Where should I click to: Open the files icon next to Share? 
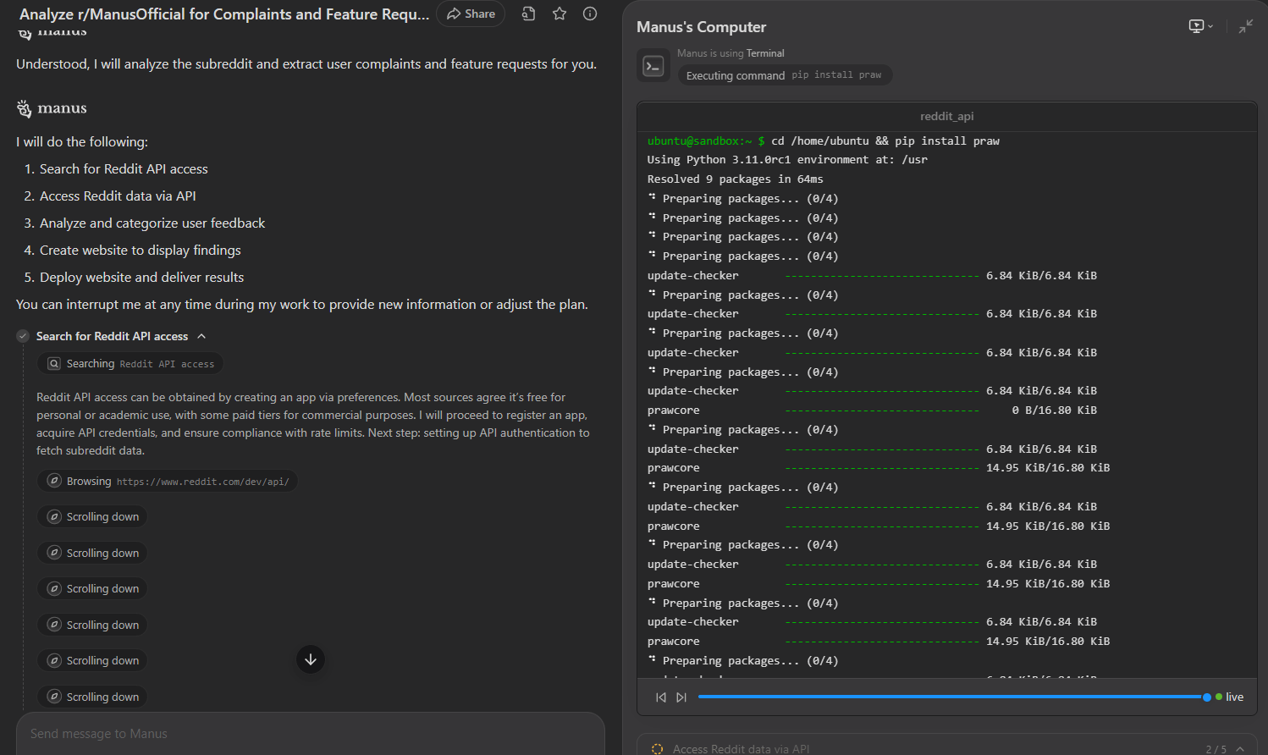click(x=528, y=14)
